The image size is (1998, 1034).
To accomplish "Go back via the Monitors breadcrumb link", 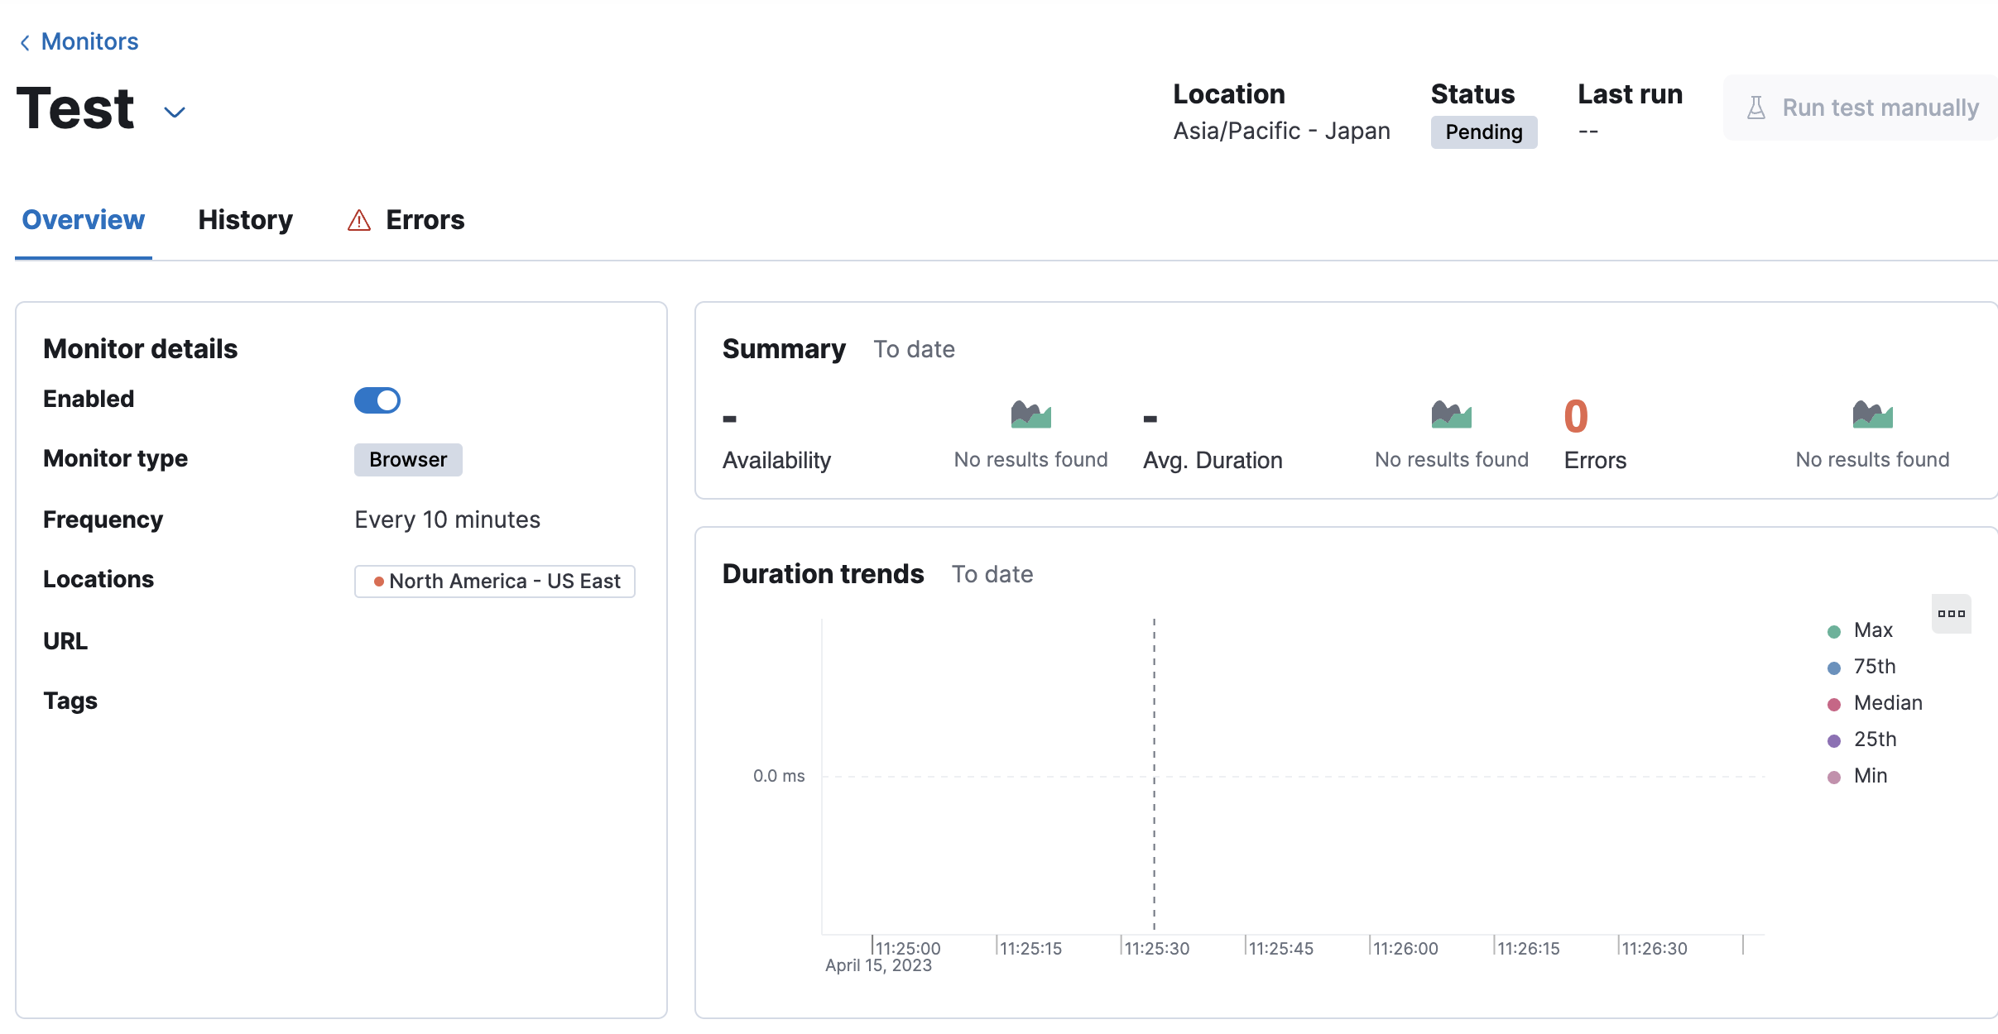I will point(89,41).
